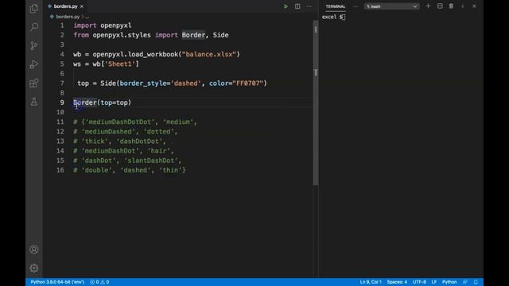Open the Manage gear settings
509x286 pixels.
33,269
